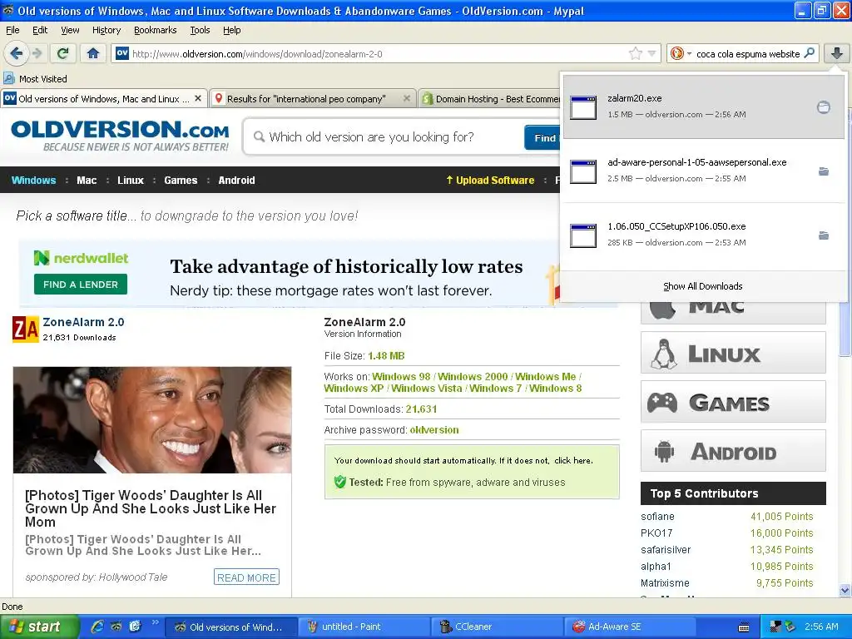Reload the current page
852x639 pixels.
[x=63, y=53]
